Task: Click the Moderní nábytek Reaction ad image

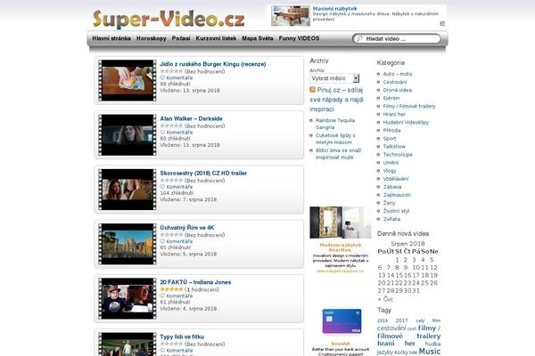Action: pyautogui.click(x=341, y=222)
